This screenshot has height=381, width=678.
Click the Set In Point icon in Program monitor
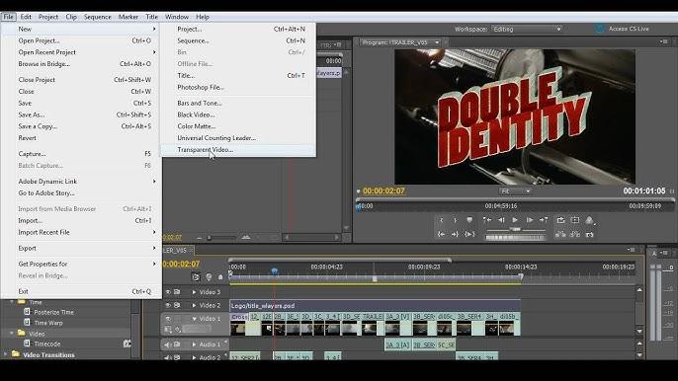pos(441,220)
